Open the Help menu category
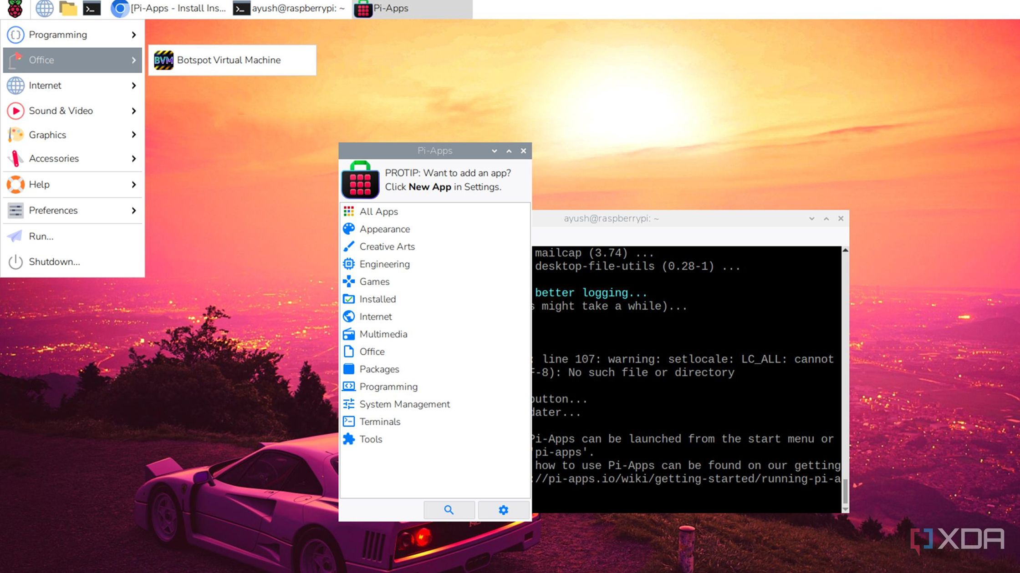The height and width of the screenshot is (573, 1020). (x=73, y=185)
